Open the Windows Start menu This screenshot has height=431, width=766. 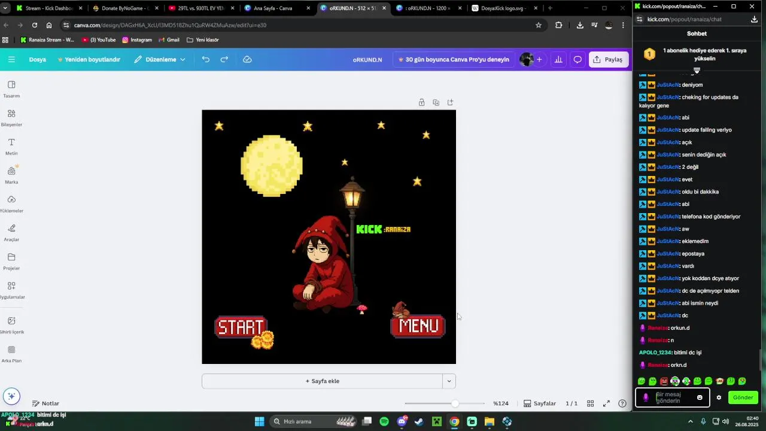coord(259,421)
